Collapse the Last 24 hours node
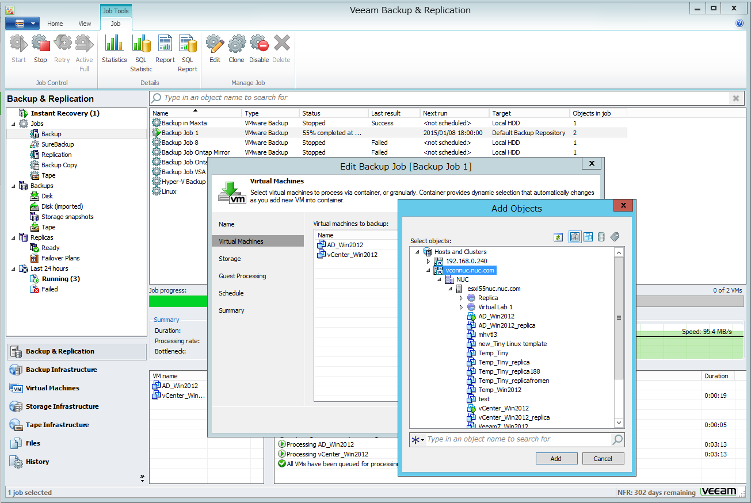This screenshot has height=503, width=751. click(14, 268)
